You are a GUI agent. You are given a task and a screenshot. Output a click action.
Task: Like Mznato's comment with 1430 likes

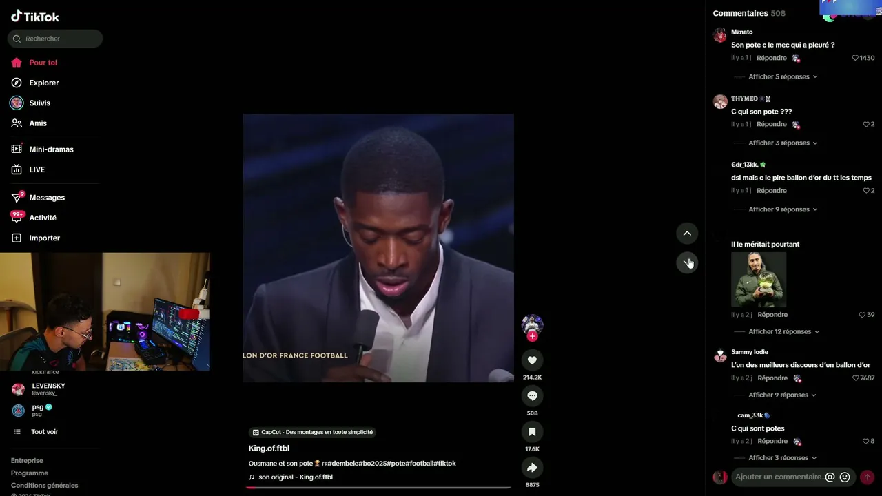pyautogui.click(x=855, y=58)
